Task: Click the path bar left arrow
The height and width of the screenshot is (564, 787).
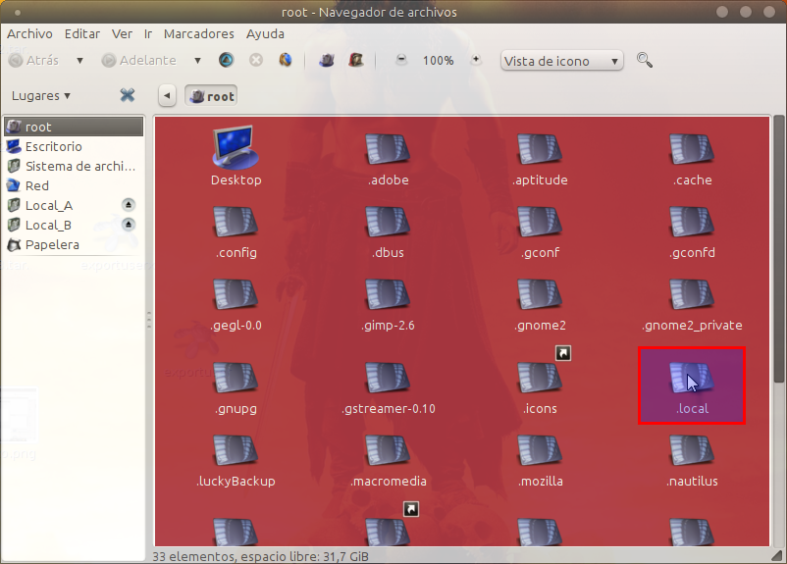Action: tap(167, 95)
